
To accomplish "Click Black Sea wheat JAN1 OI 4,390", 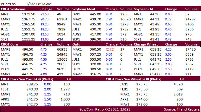I will [178, 84].
